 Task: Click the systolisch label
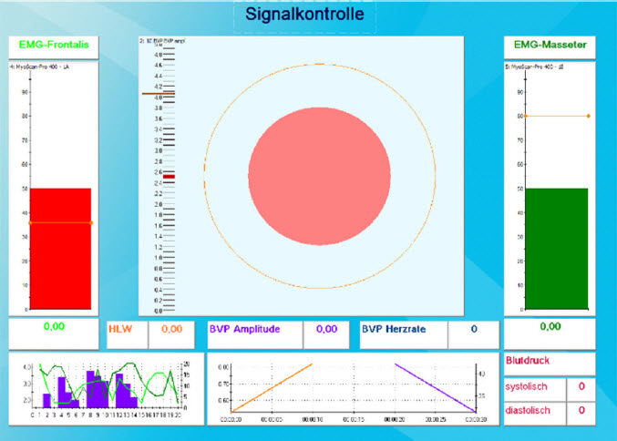(526, 386)
